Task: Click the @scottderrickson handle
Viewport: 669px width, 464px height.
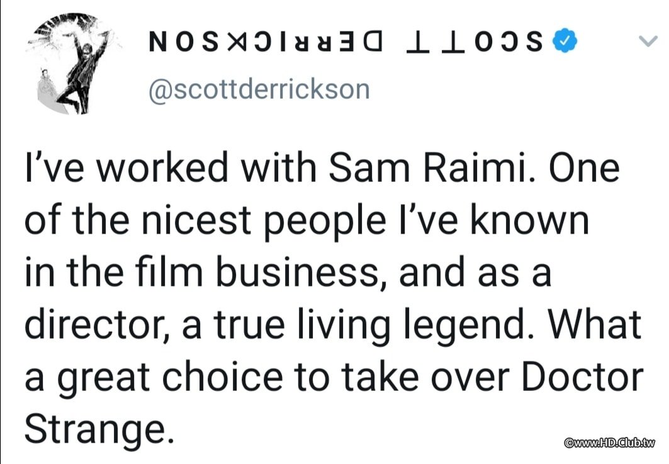Action: [x=259, y=90]
